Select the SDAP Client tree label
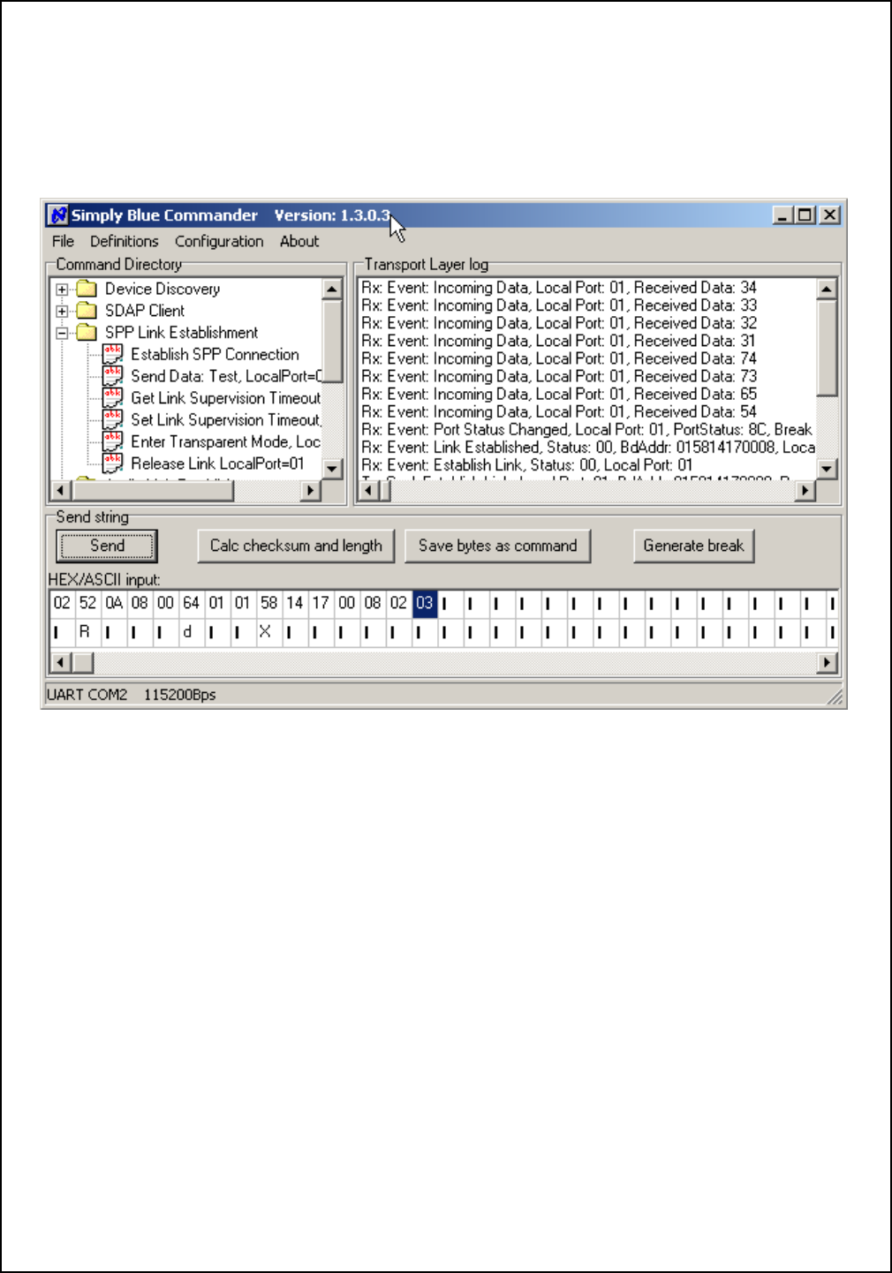 145,311
